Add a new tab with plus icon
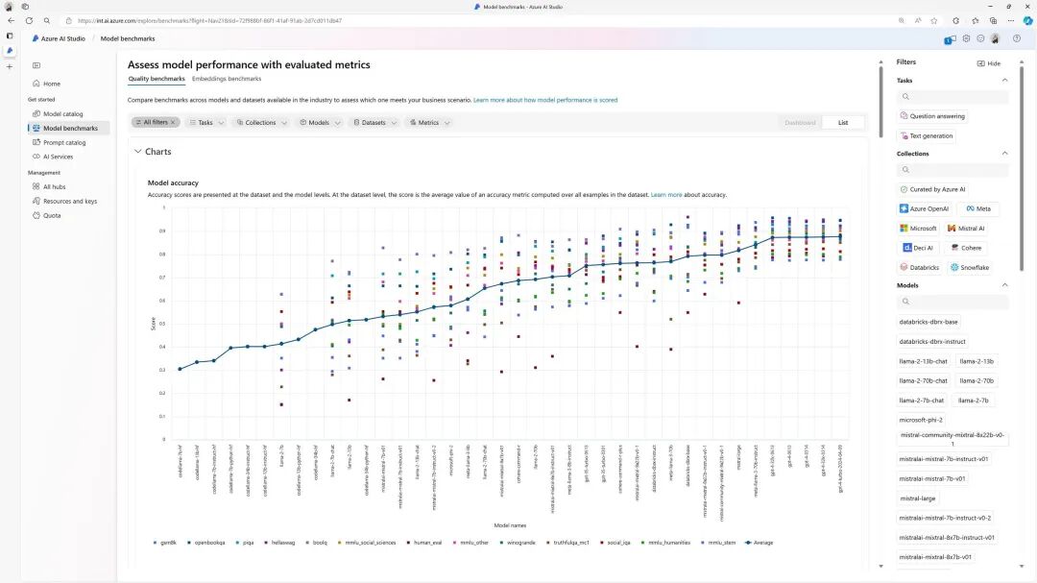 click(x=10, y=67)
